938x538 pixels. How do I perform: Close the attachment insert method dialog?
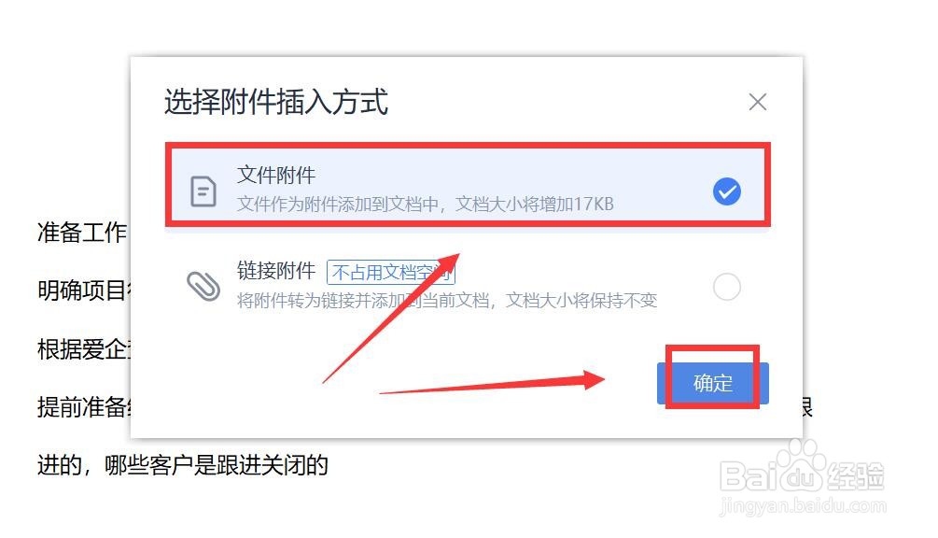(757, 102)
